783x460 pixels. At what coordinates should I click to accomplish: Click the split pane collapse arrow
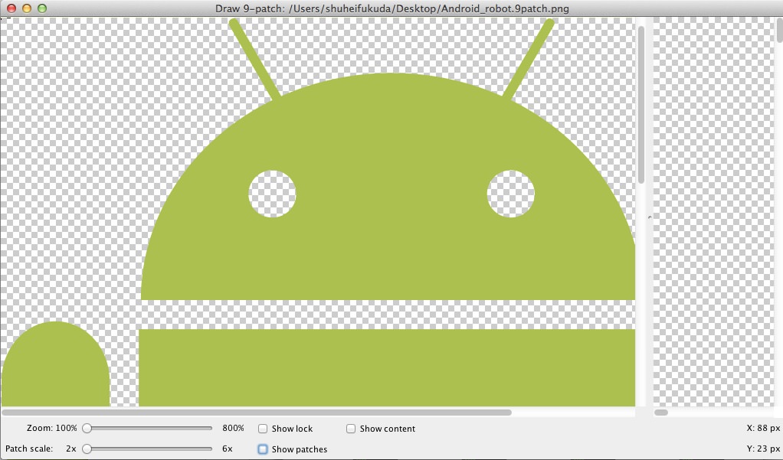click(x=649, y=217)
